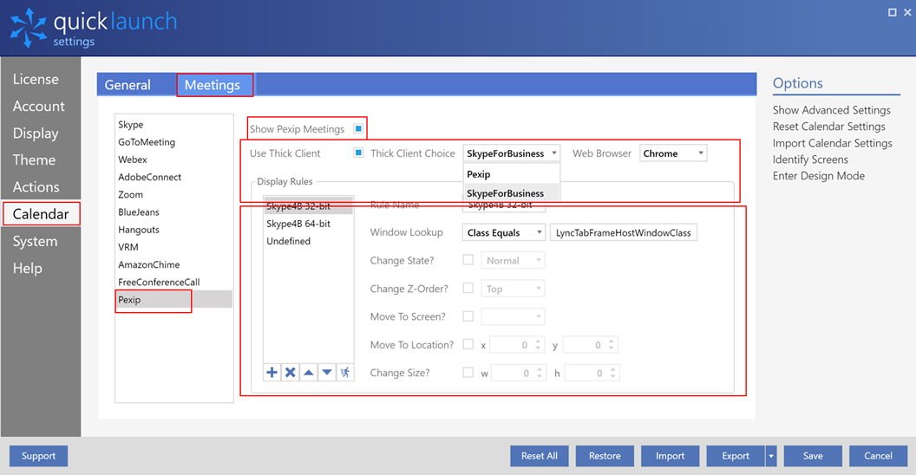The image size is (916, 475).
Task: Open the Window Lookup Class Equals dropdown
Action: point(504,232)
